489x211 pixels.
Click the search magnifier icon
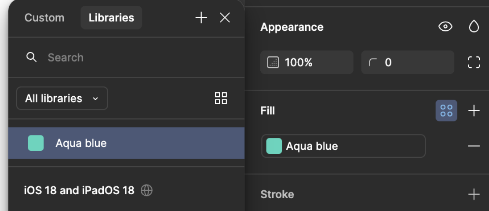31,58
